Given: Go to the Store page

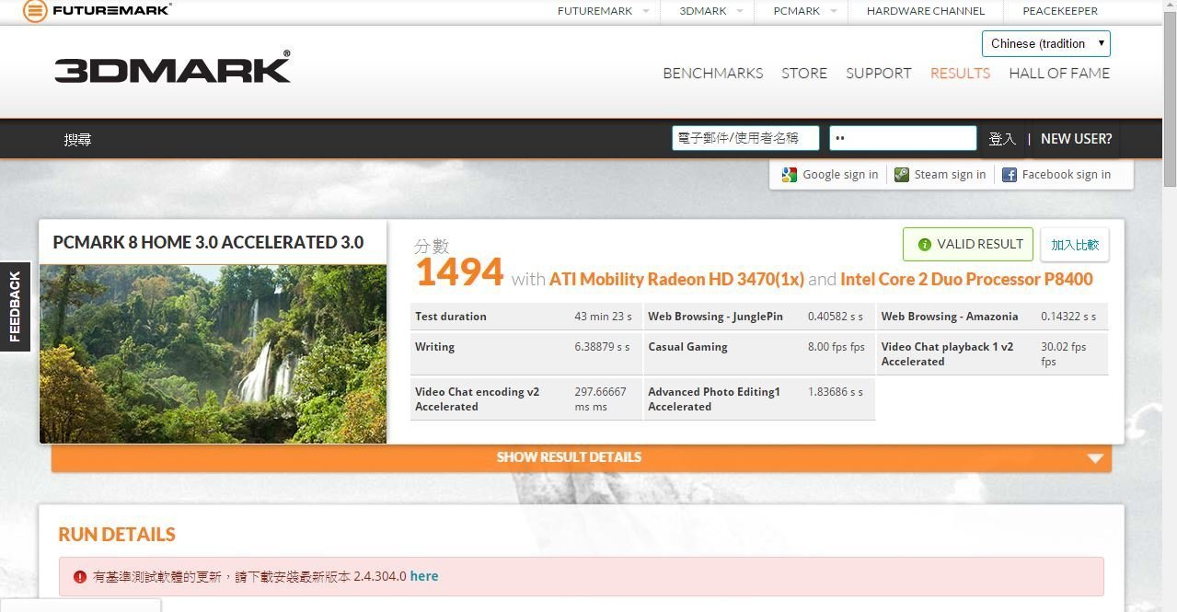Looking at the screenshot, I should pyautogui.click(x=804, y=74).
